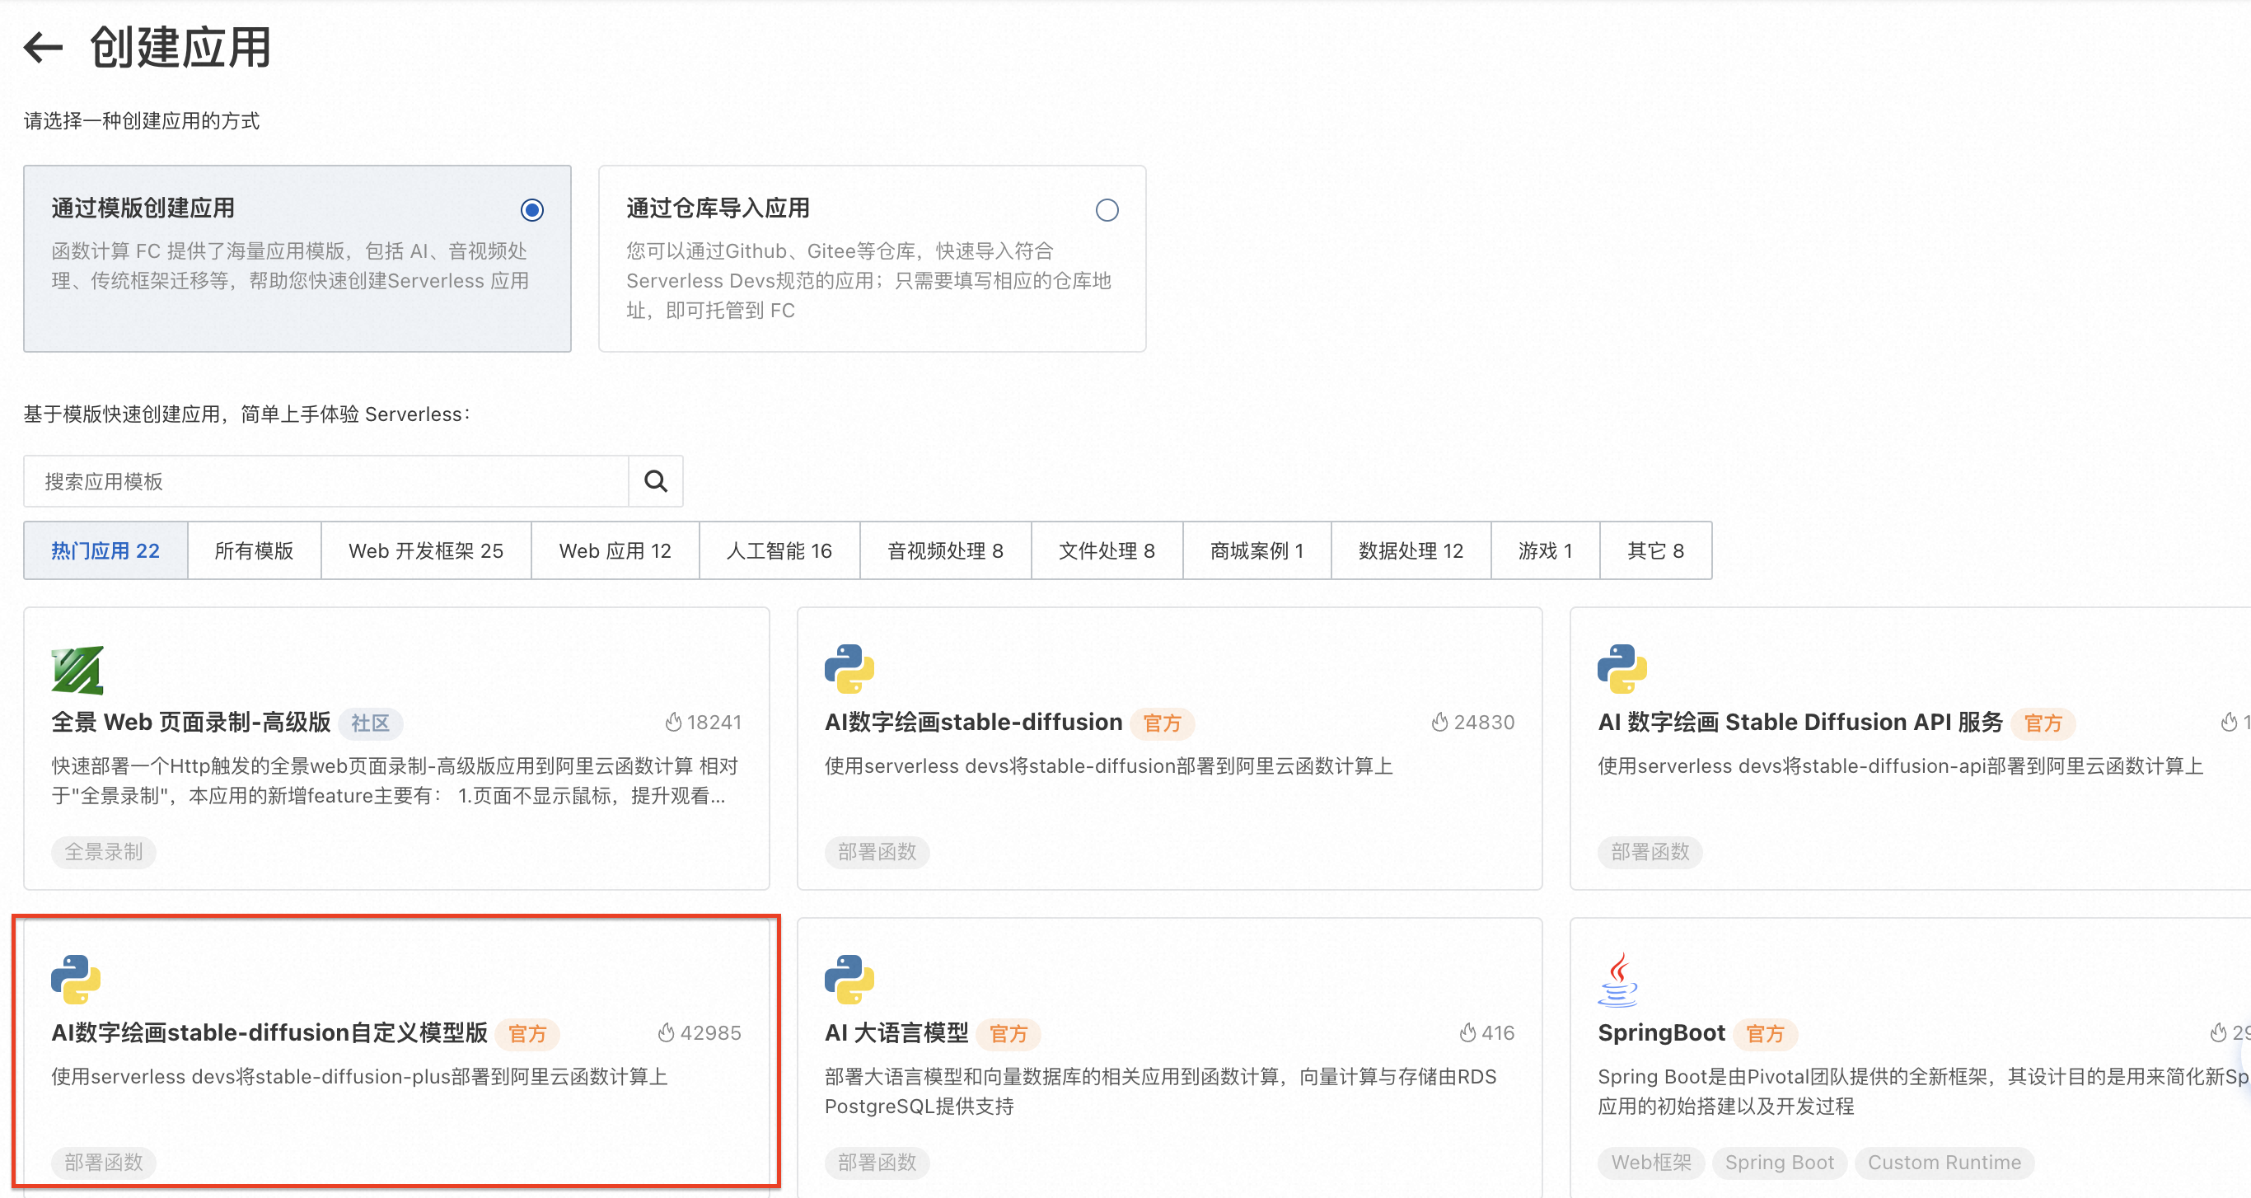Click 部署函数 tag on 自定义模型版 card
The height and width of the screenshot is (1198, 2251).
coord(104,1163)
